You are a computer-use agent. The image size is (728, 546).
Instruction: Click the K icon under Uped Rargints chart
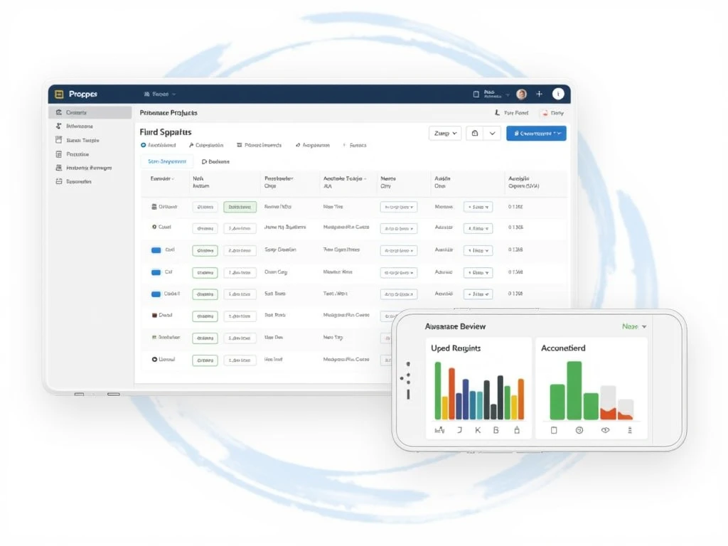[478, 430]
